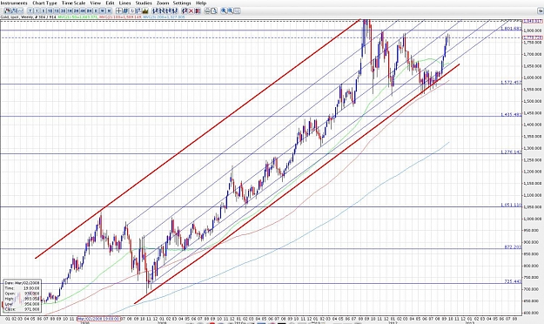Image resolution: width=544 pixels, height=324 pixels.
Task: Toggle the chart grid (#) icon
Action: coord(125,11)
